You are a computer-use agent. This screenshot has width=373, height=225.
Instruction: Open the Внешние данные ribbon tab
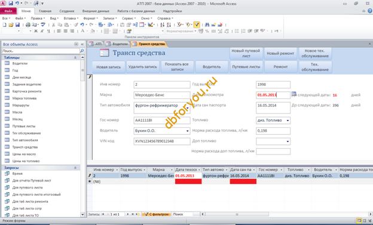[x=96, y=11]
